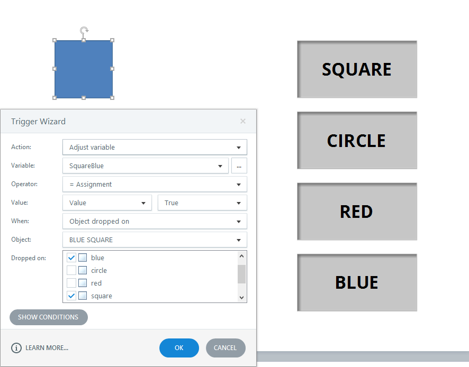Select the CIRCLE drop target box

tap(357, 141)
